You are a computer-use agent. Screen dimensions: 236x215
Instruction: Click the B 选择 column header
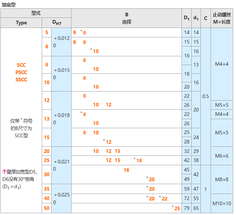click(127, 18)
